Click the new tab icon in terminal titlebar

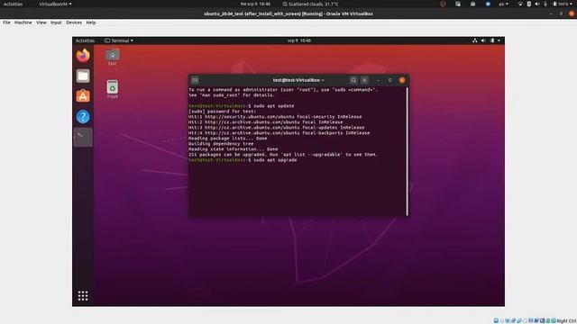(195, 80)
